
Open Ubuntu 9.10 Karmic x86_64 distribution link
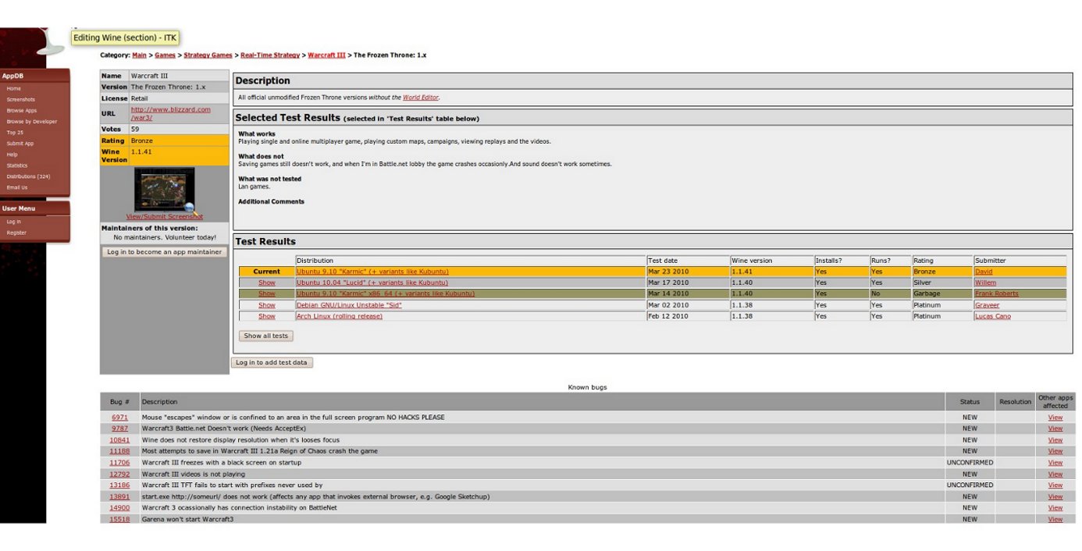(x=386, y=293)
